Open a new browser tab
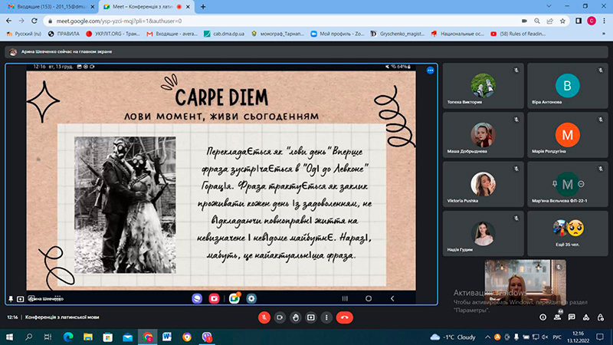The image size is (613, 345). (x=203, y=6)
